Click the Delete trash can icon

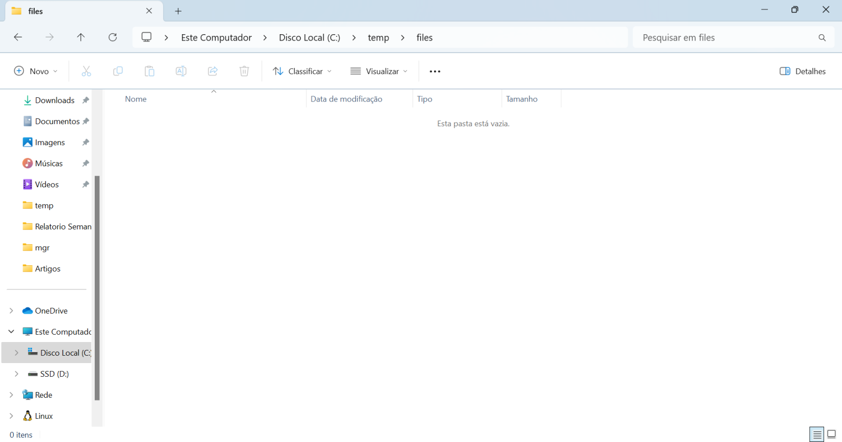coord(244,71)
